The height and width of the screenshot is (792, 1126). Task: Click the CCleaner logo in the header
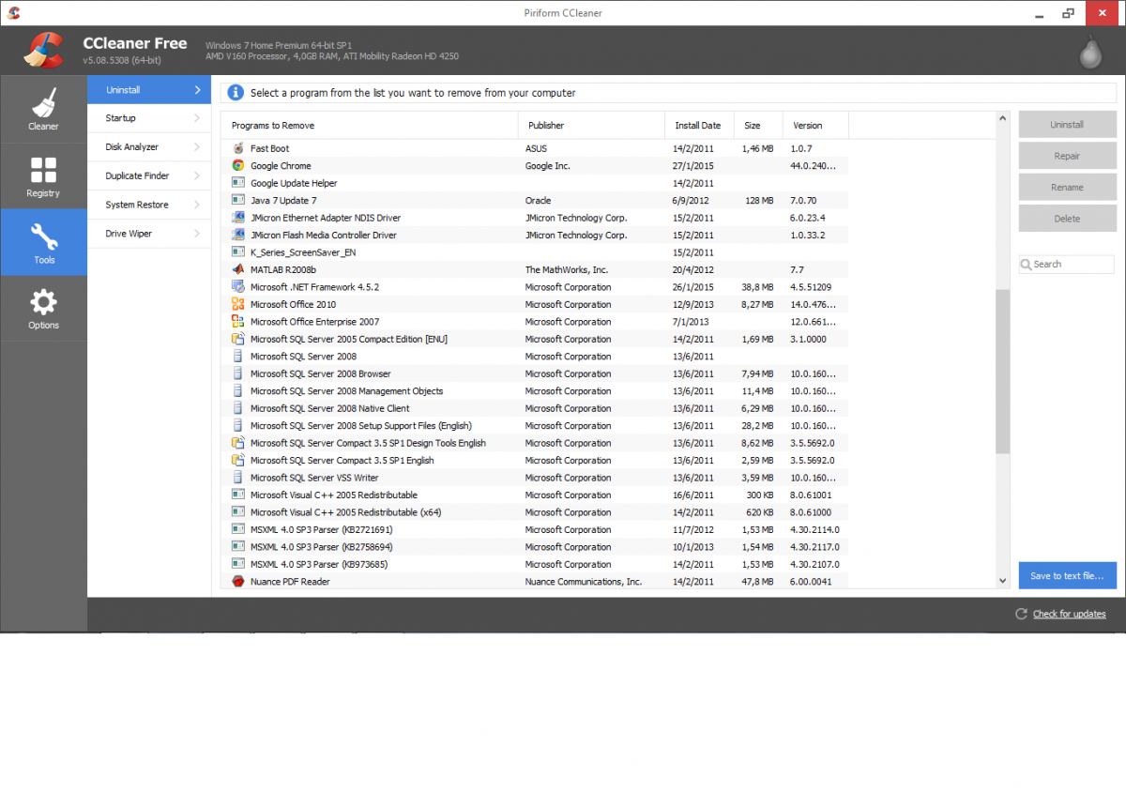(x=44, y=51)
